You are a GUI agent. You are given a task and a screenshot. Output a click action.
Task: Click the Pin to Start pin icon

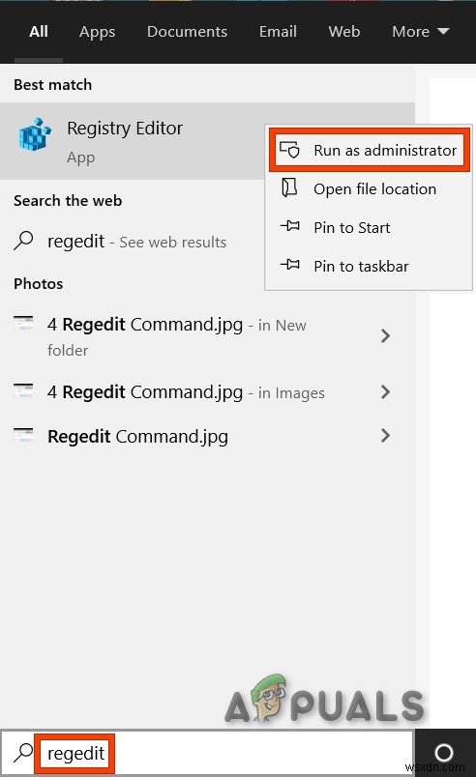point(289,226)
